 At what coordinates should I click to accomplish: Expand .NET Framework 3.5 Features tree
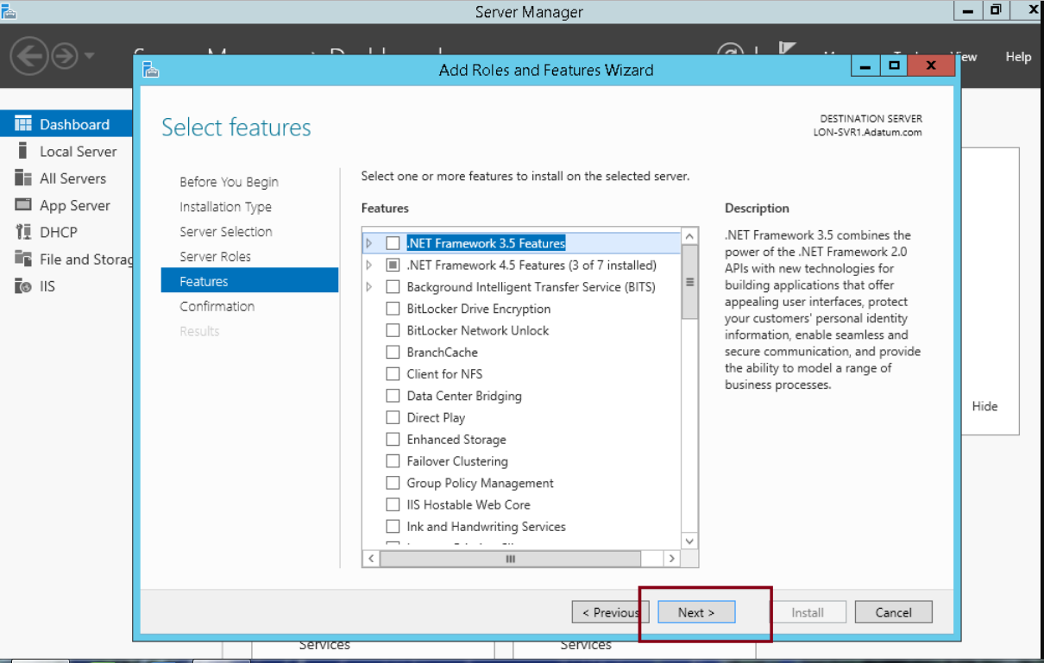click(x=369, y=244)
